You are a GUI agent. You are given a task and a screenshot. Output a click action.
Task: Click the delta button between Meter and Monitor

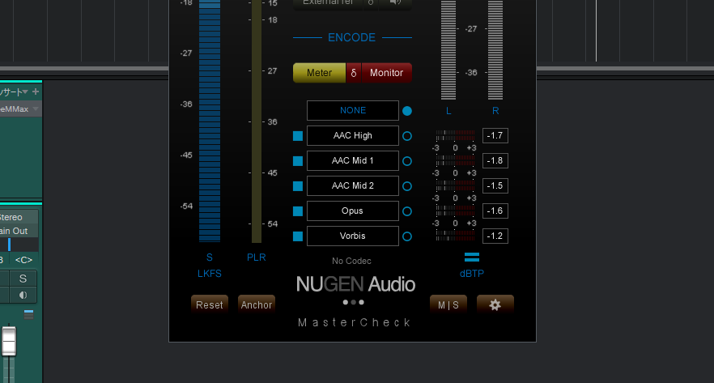coord(353,73)
